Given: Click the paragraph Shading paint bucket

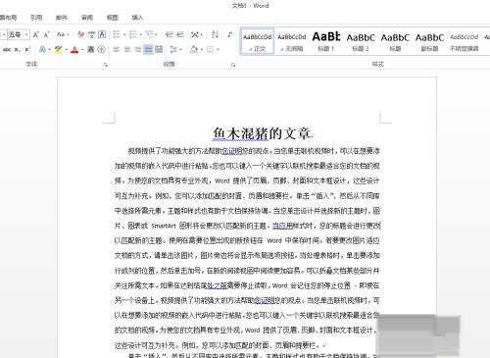Looking at the screenshot, I should pos(194,49).
